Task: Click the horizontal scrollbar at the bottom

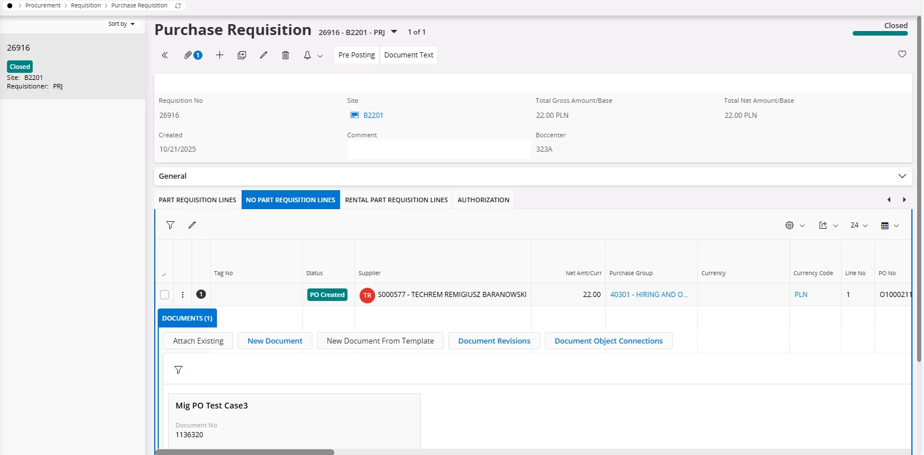Action: point(245,452)
